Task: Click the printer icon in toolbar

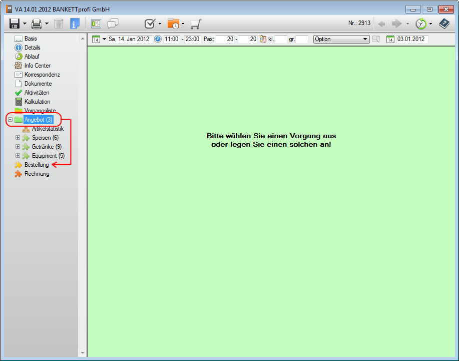Action: pos(37,23)
